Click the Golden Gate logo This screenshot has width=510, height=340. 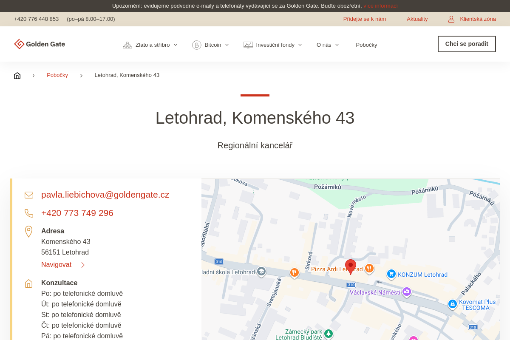[40, 44]
